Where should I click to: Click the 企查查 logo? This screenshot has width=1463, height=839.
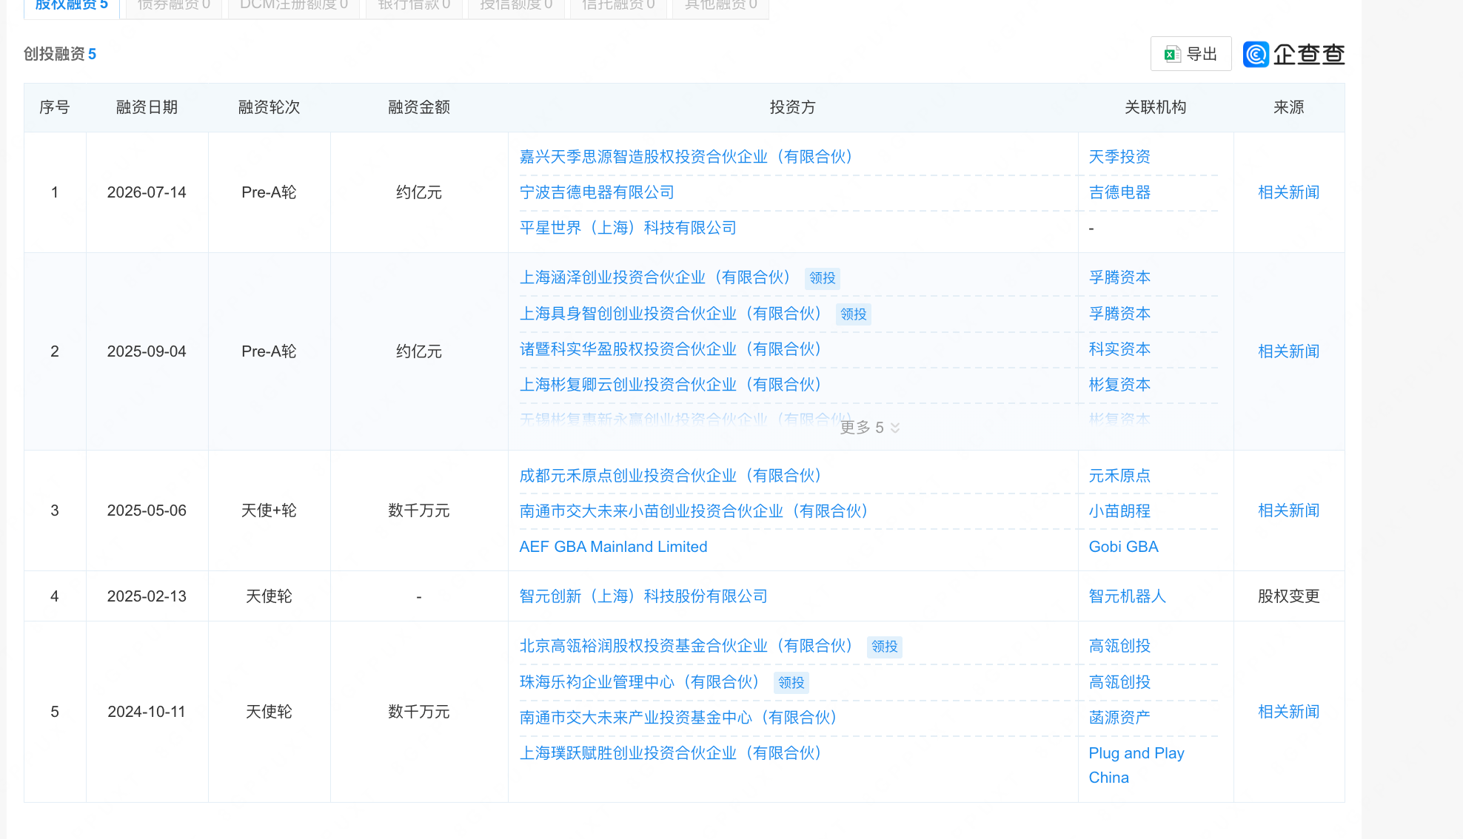click(1293, 54)
